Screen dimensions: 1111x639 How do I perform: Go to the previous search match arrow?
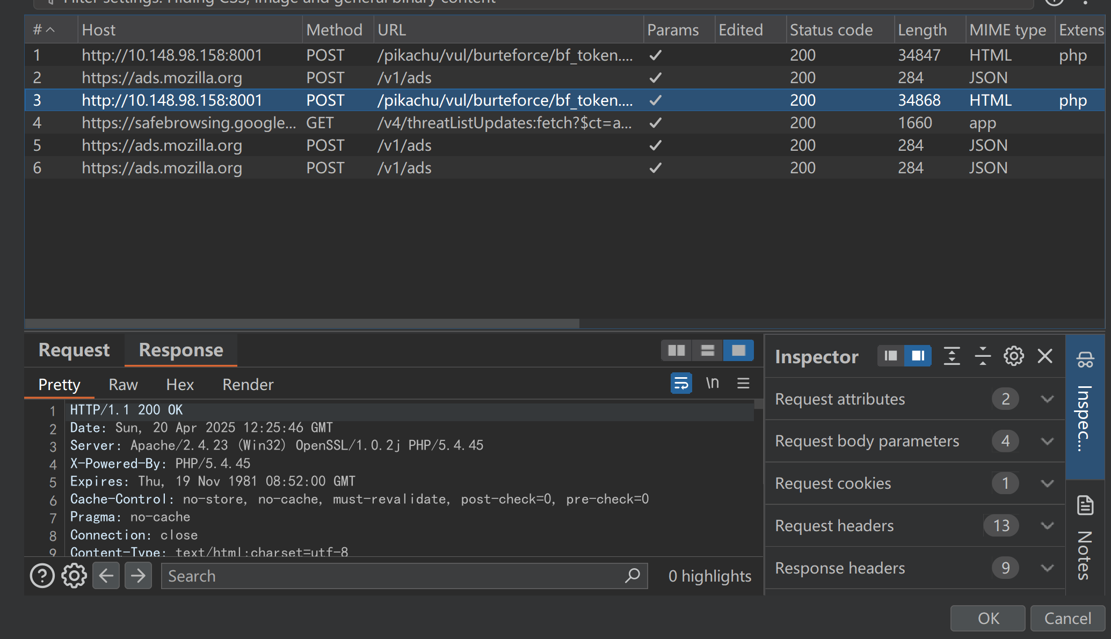(x=106, y=576)
